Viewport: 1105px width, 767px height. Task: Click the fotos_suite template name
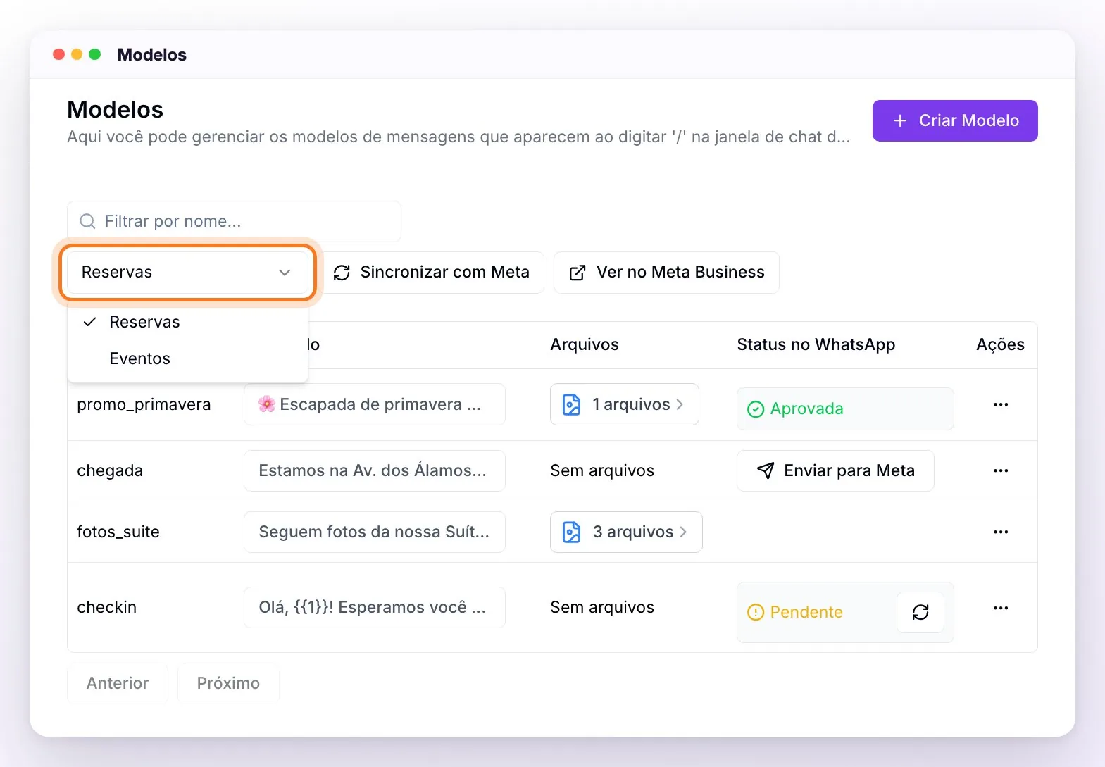coord(118,532)
